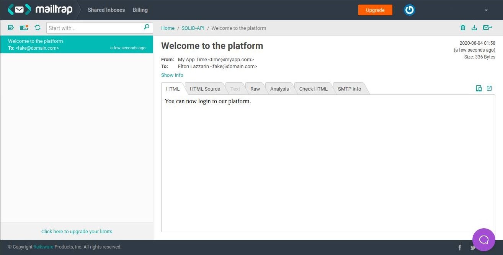This screenshot has width=503, height=255.
Task: Open the support chat bubble
Action: pyautogui.click(x=484, y=240)
